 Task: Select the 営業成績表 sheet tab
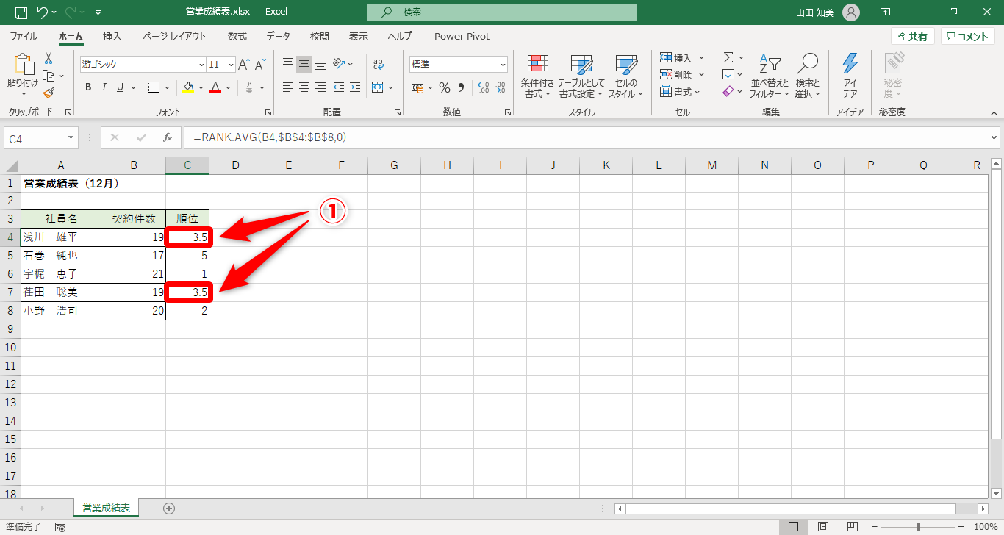107,508
